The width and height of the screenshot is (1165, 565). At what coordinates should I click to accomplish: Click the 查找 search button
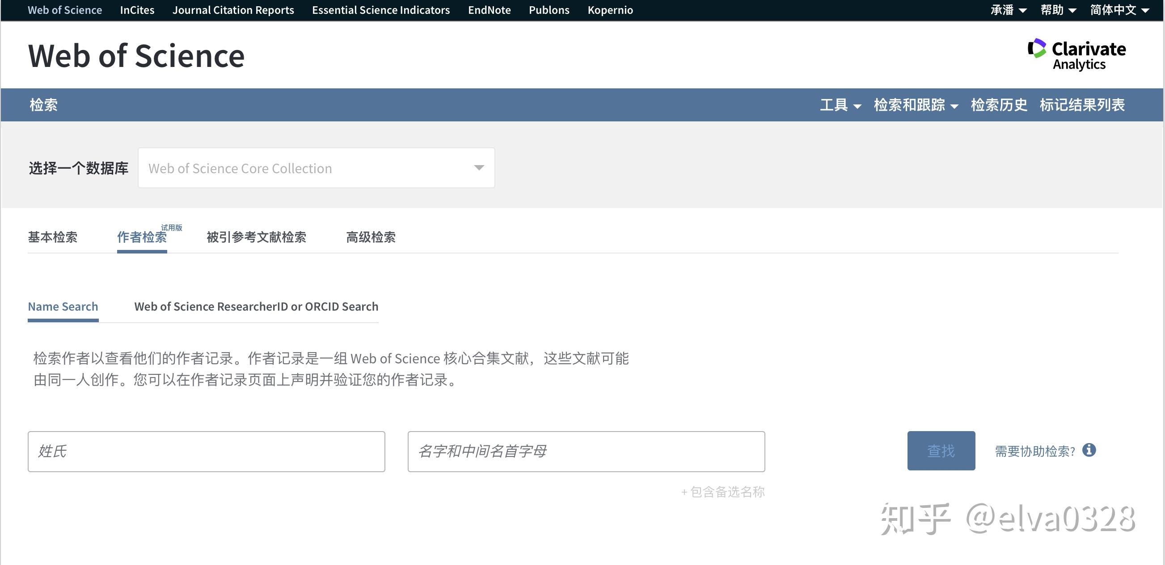[x=940, y=450]
